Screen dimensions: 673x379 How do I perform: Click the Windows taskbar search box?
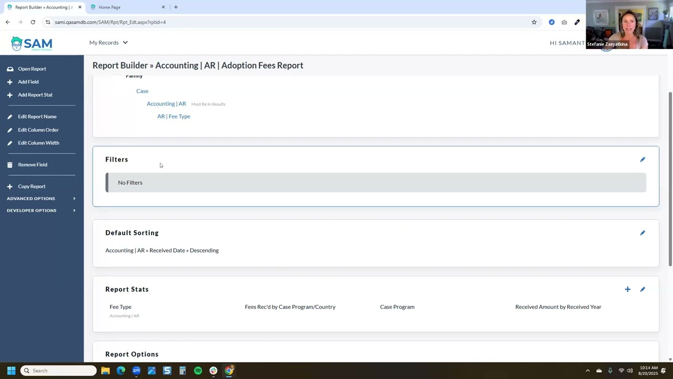(58, 371)
